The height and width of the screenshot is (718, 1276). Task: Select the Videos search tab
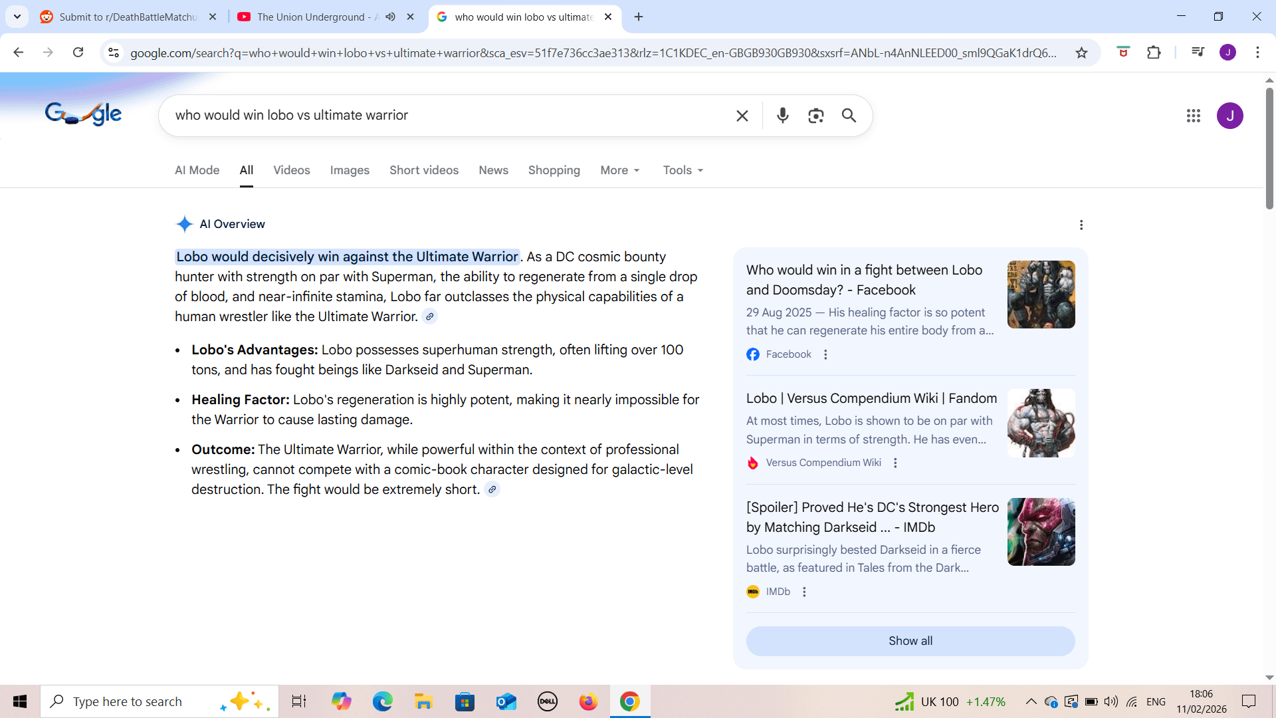292,171
